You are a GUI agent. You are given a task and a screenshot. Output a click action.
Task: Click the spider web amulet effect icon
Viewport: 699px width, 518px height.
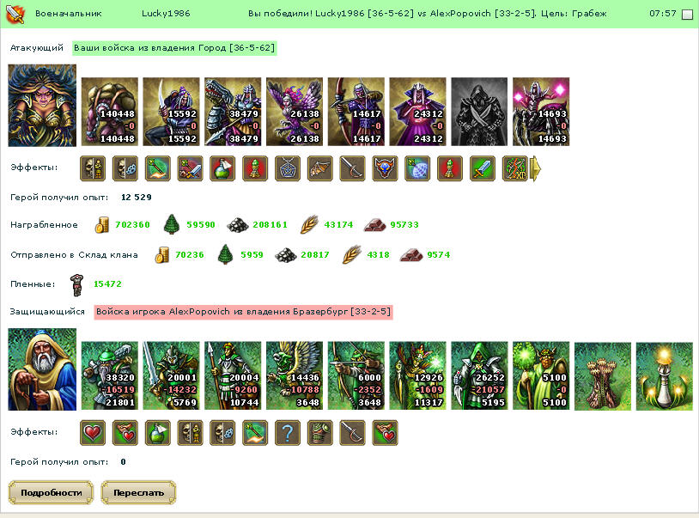(288, 168)
